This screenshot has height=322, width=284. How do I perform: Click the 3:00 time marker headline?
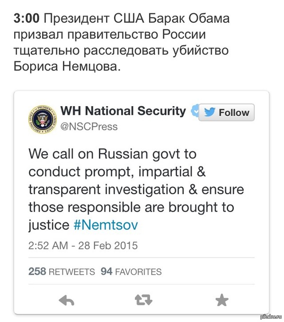coord(27,18)
